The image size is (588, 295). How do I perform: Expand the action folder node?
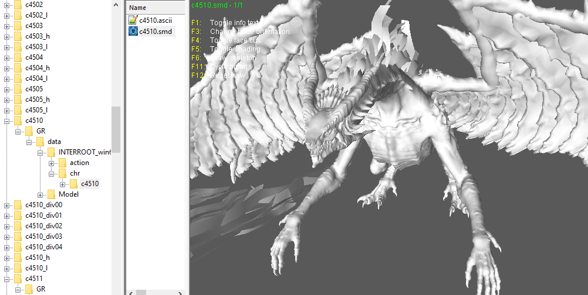pos(52,163)
